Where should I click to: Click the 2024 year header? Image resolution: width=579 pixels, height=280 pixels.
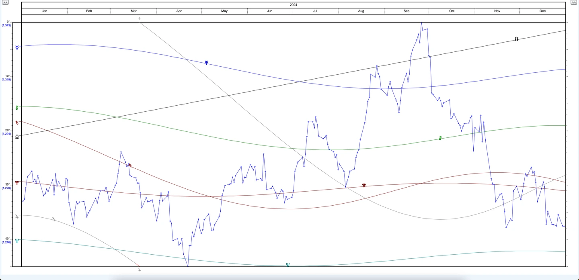(x=294, y=5)
